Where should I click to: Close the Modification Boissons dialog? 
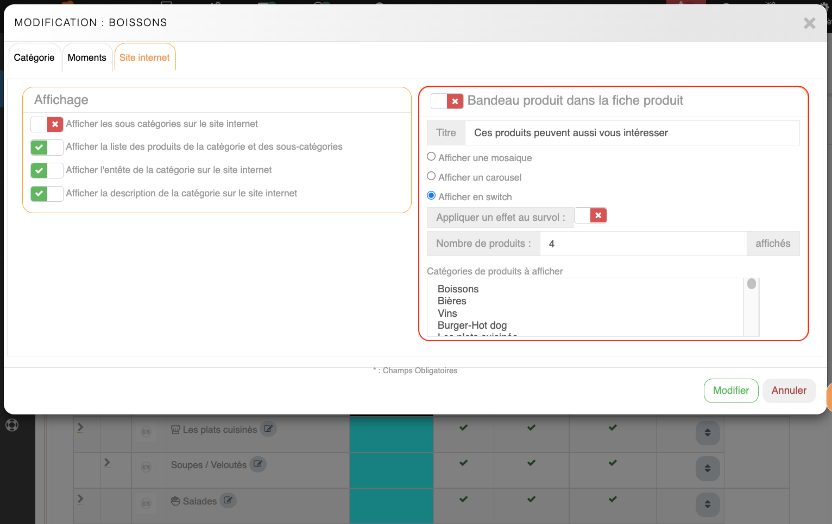(x=809, y=23)
